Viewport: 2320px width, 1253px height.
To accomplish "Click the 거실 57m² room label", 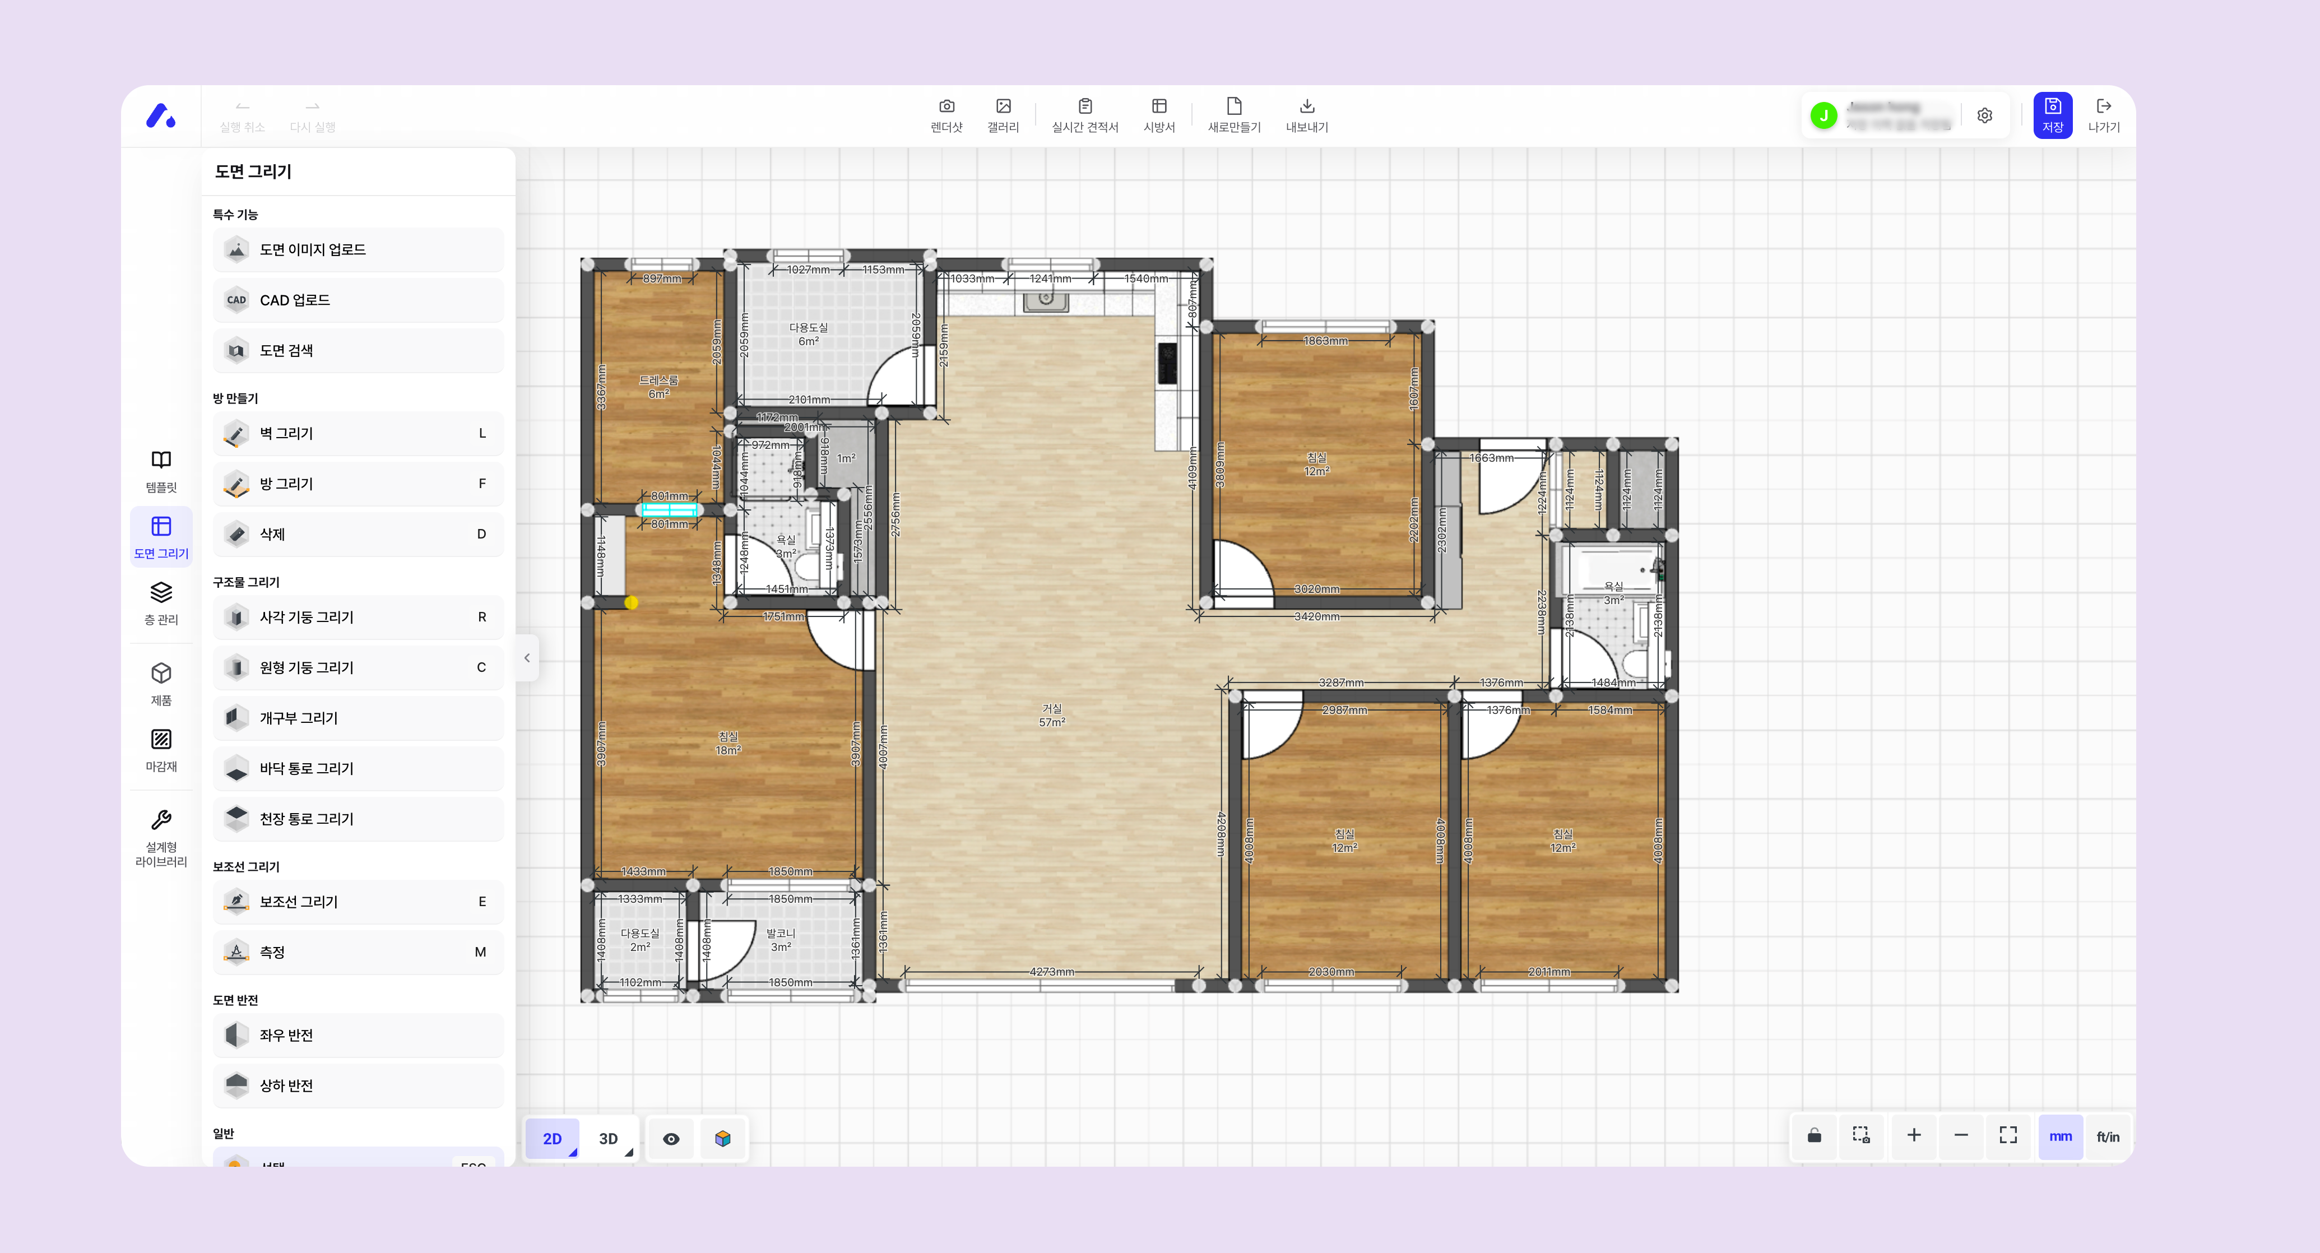I will (1051, 715).
